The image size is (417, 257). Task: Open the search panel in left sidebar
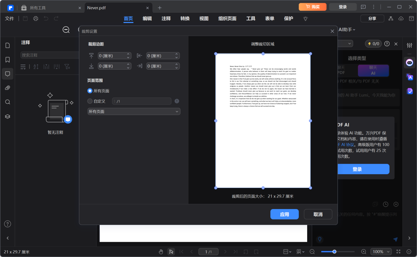point(7,102)
